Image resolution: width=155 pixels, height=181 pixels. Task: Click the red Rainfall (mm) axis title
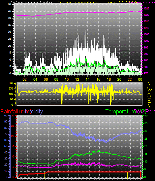[16, 112]
